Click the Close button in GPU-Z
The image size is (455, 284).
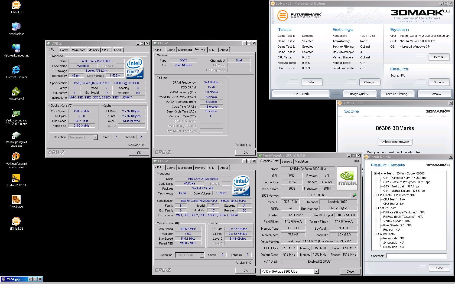pos(350,272)
